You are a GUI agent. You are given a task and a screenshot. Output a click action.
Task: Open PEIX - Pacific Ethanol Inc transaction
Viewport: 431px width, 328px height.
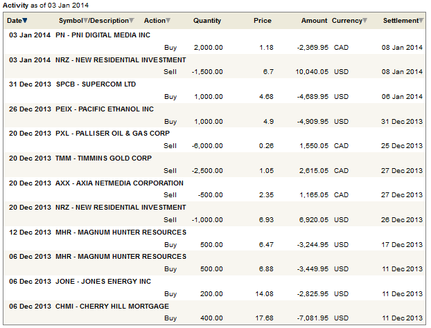(105, 109)
